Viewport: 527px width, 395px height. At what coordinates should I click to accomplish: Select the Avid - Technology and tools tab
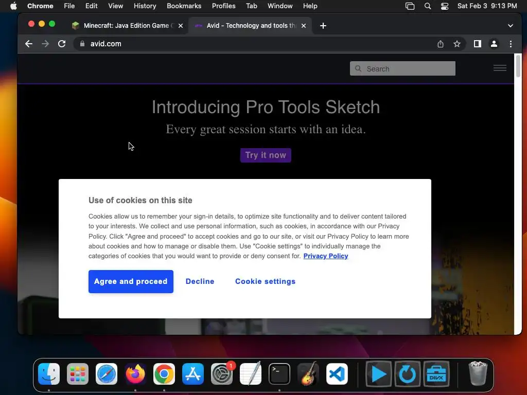point(251,26)
